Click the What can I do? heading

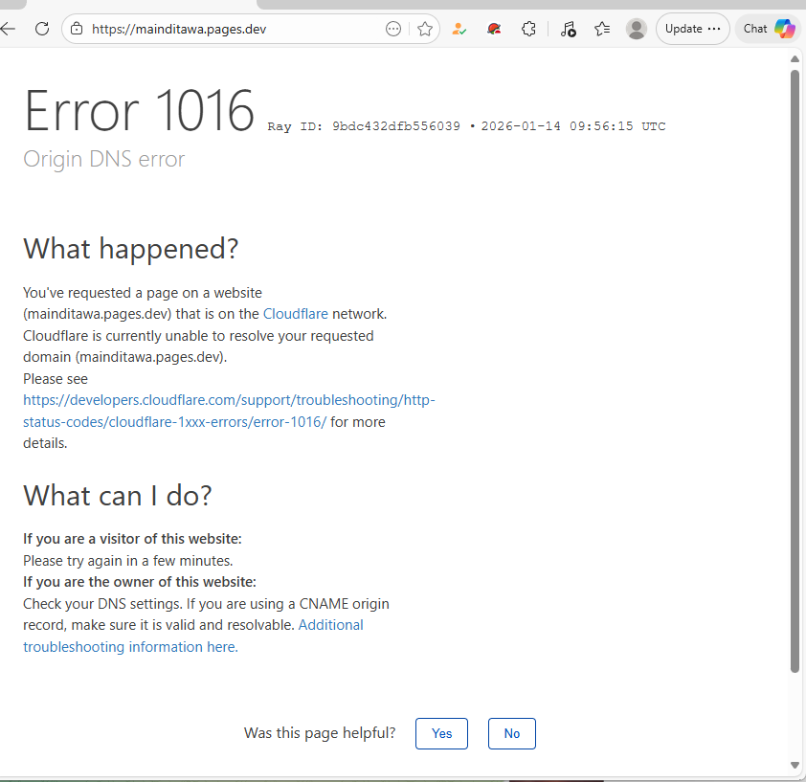coord(117,496)
